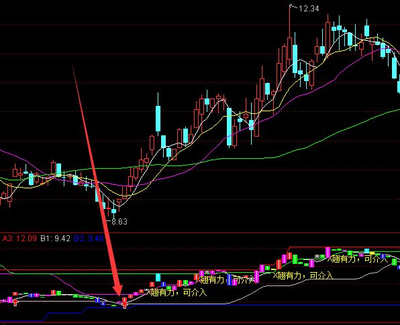The width and height of the screenshot is (400, 325).
Task: Click the lowest 'X翘有力，可介入' signal text
Action: [x=178, y=292]
